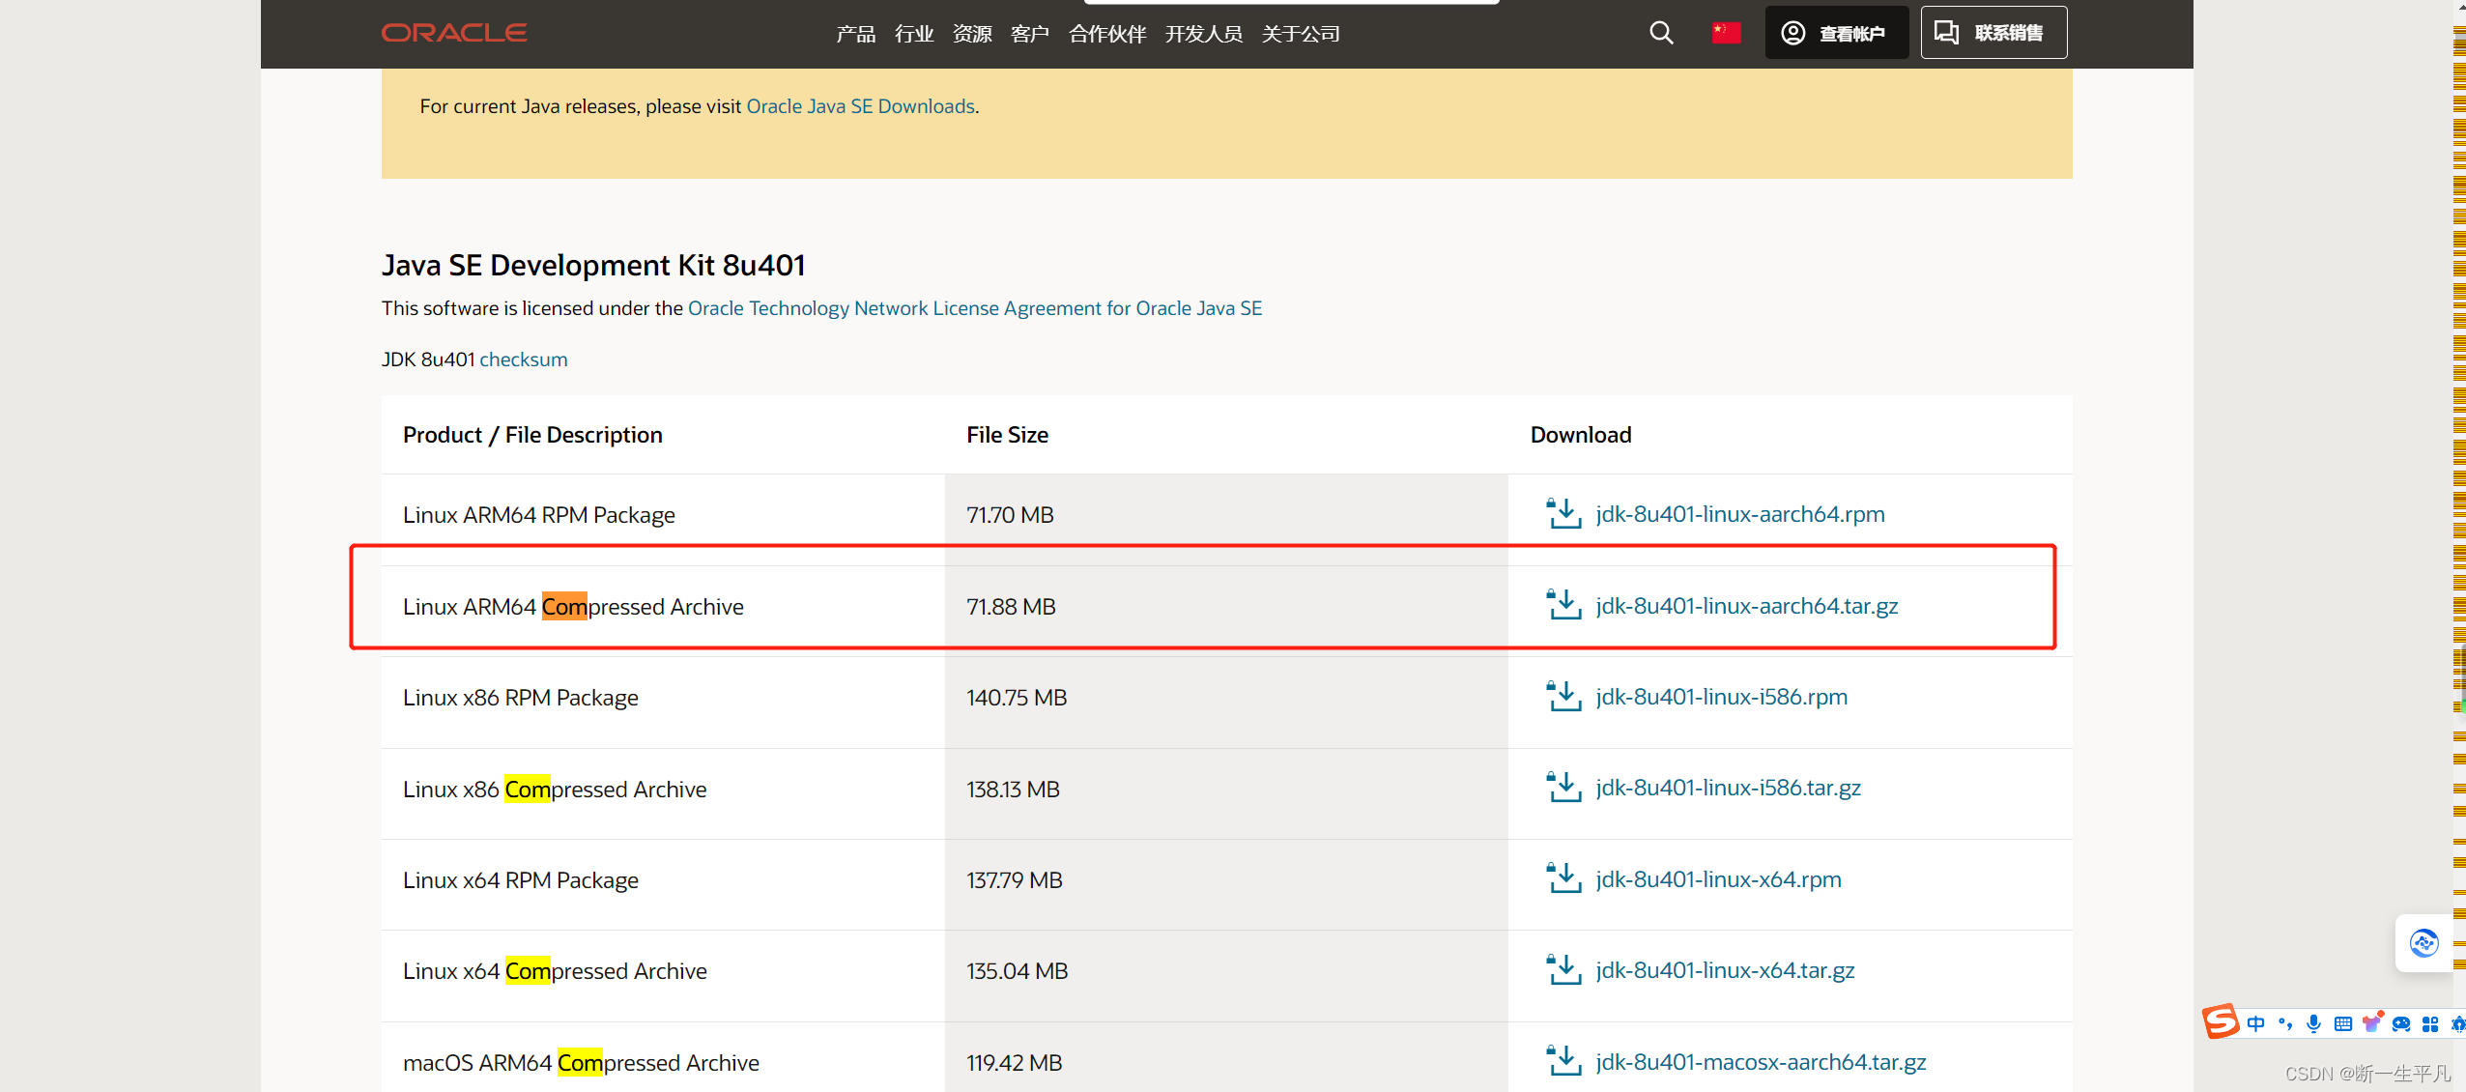Open the 合作伙伴 menu

pos(1107,34)
